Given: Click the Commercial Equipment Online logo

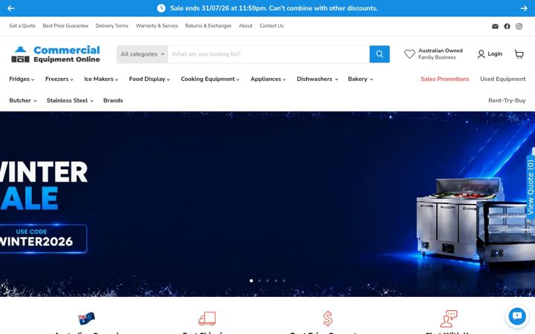Looking at the screenshot, I should [56, 54].
